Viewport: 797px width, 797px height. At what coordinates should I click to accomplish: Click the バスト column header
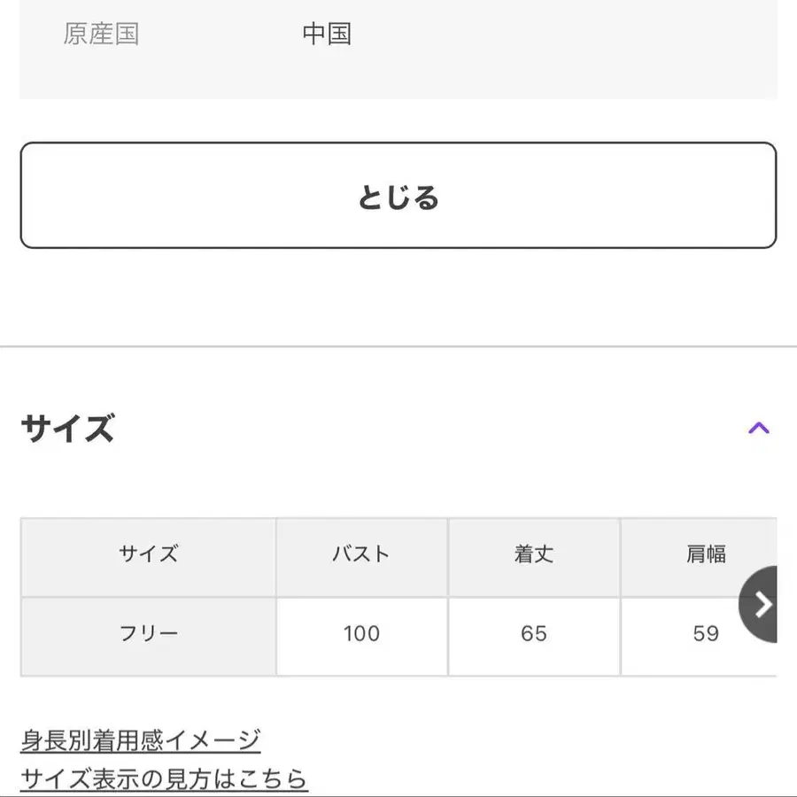point(360,554)
